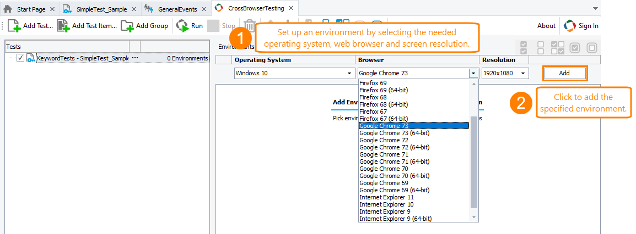This screenshot has width=636, height=234.
Task: Click the Add Group folder icon
Action: point(127,26)
